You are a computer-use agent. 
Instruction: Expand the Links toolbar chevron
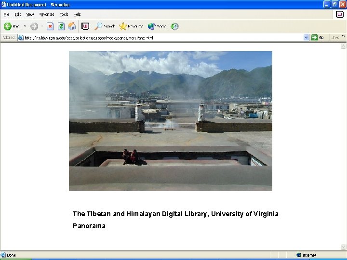point(344,37)
